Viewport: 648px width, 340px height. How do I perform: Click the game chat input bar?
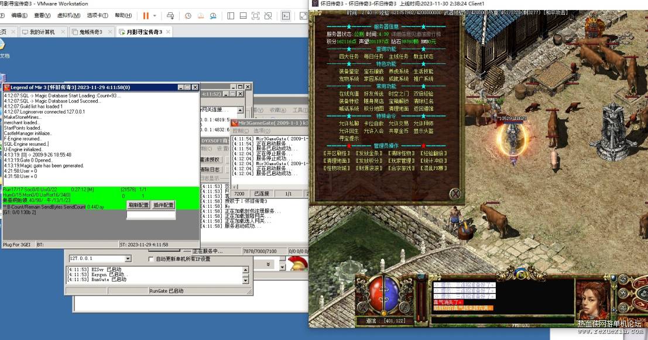tap(502, 320)
